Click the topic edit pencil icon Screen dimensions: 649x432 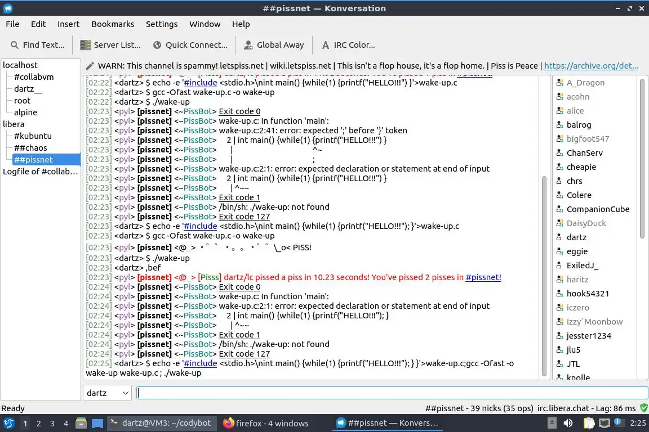click(90, 66)
